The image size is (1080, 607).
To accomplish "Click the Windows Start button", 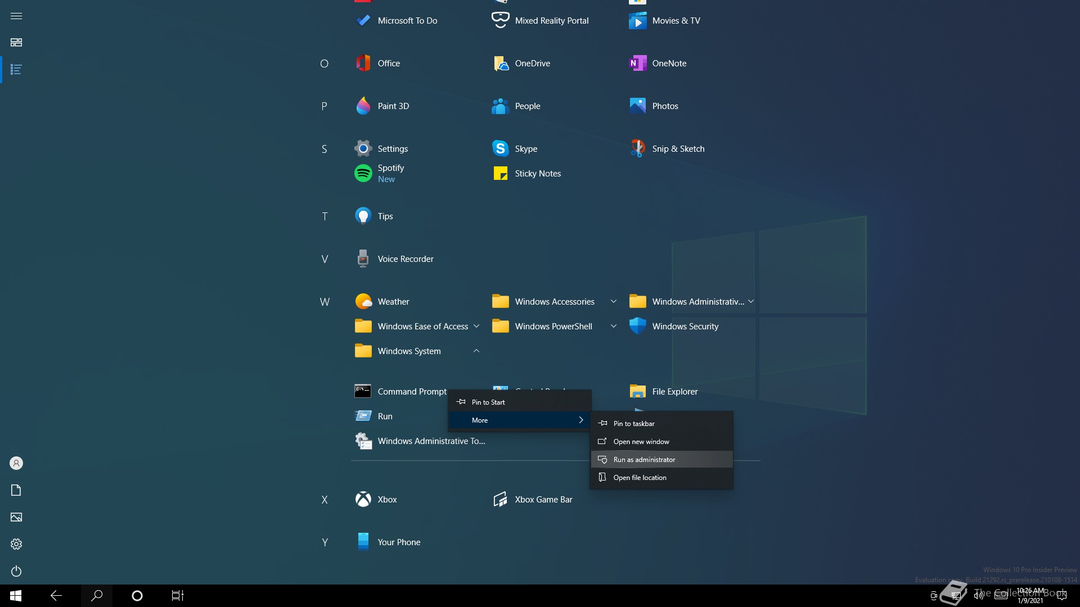I will point(16,596).
